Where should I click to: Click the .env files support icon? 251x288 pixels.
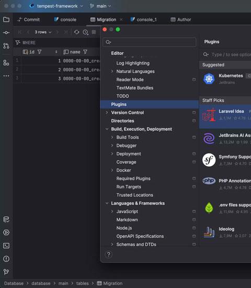(209, 208)
